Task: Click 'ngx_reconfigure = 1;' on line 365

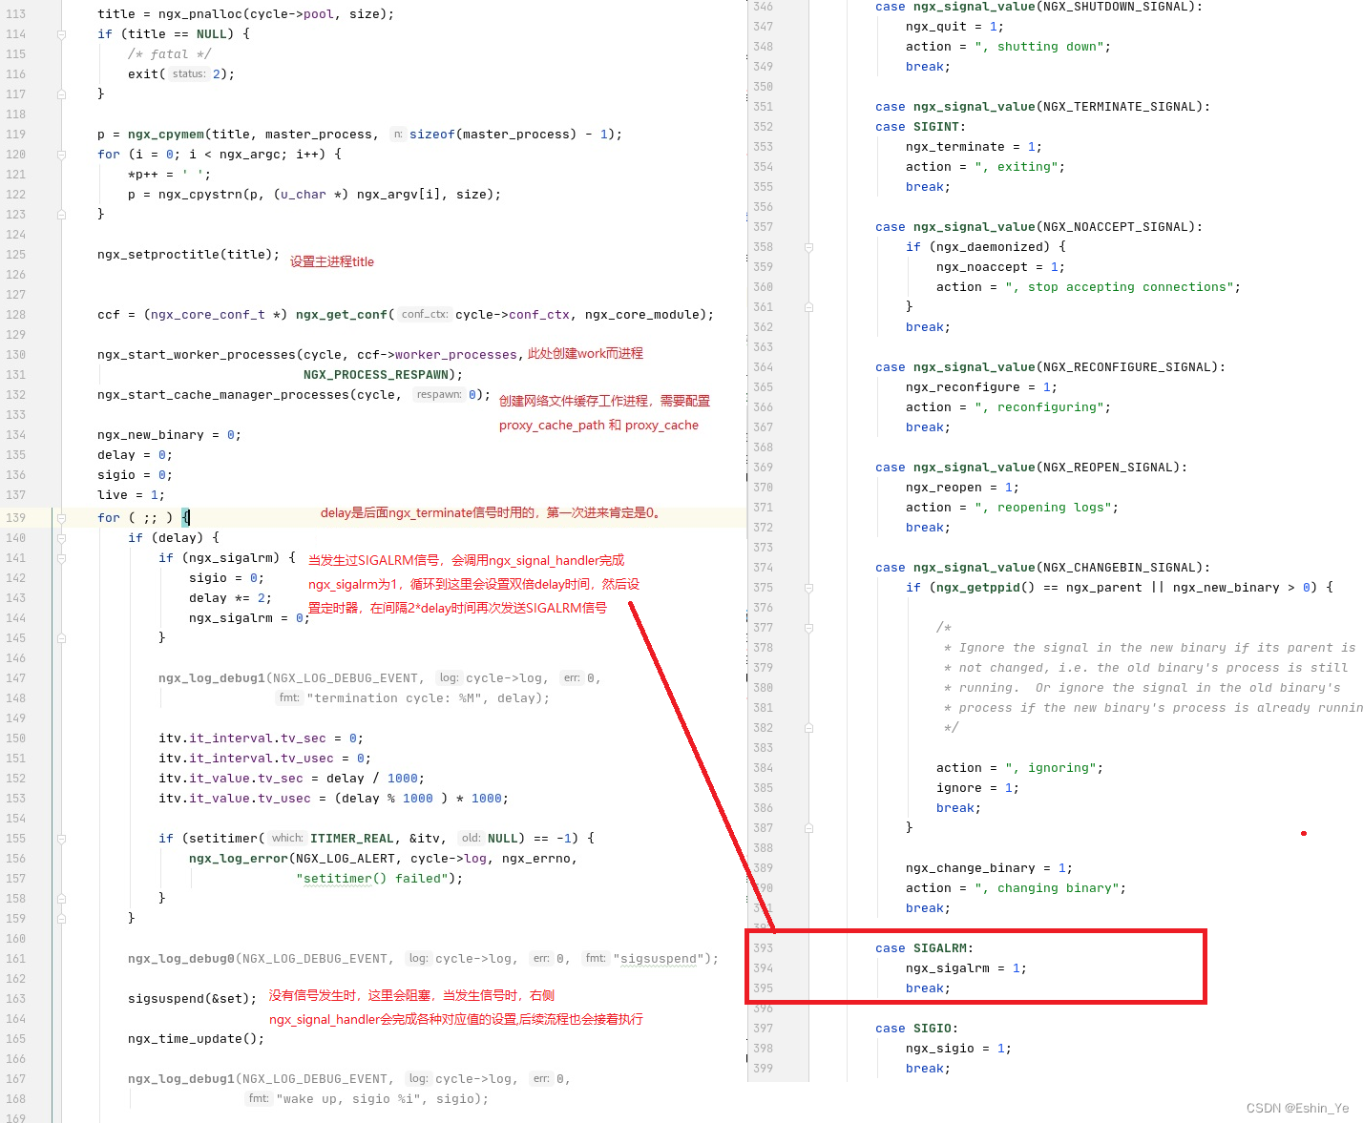Action: point(982,387)
